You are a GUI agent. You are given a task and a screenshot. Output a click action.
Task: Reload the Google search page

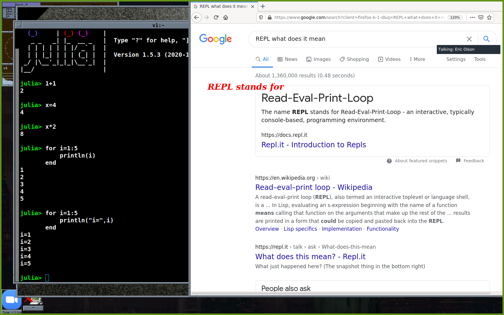tap(216, 17)
